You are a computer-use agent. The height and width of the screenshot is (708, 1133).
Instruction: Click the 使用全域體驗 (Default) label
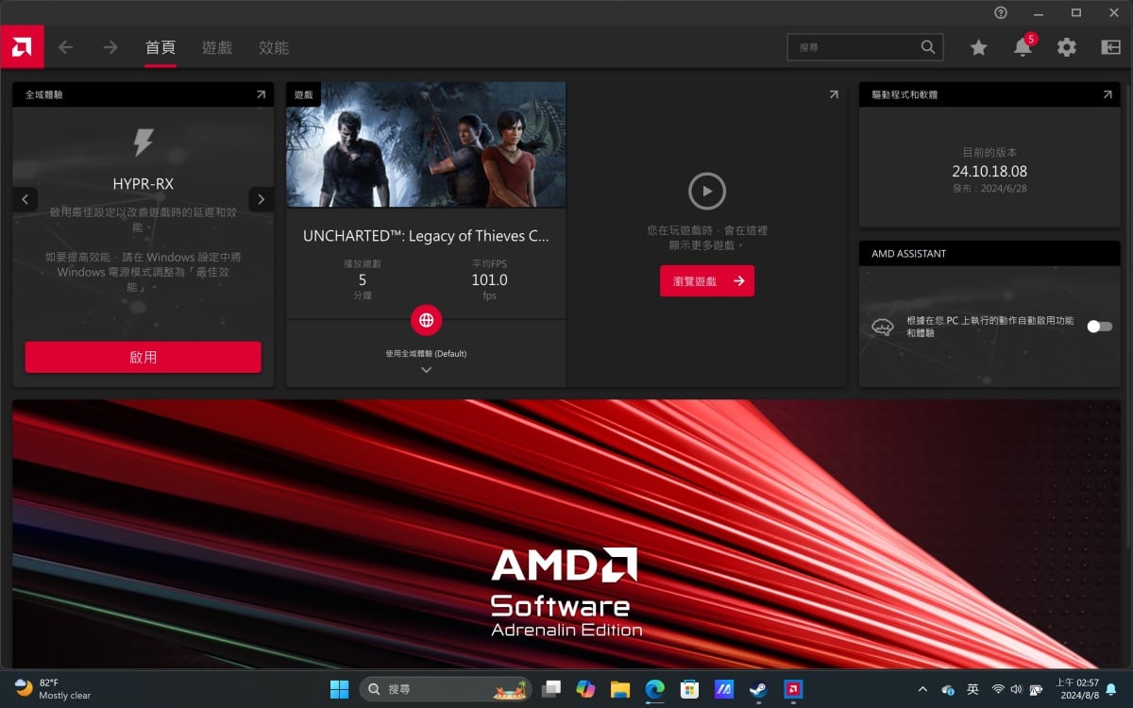coord(426,353)
